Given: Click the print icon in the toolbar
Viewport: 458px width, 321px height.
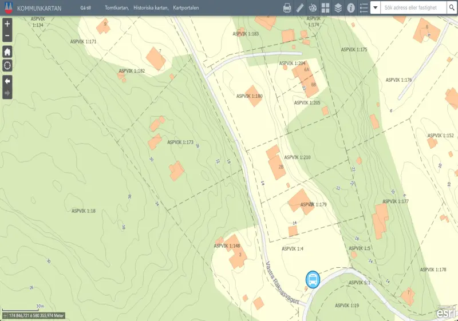Looking at the screenshot, I should [x=287, y=8].
